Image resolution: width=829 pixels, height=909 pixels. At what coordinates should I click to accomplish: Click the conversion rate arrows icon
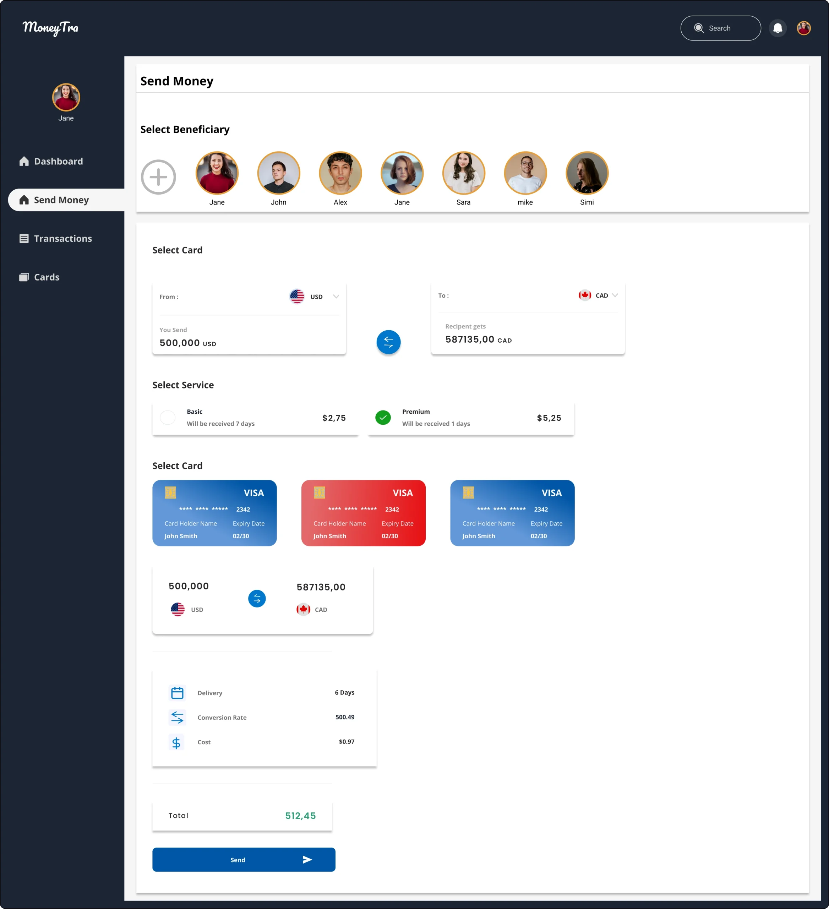pos(177,717)
